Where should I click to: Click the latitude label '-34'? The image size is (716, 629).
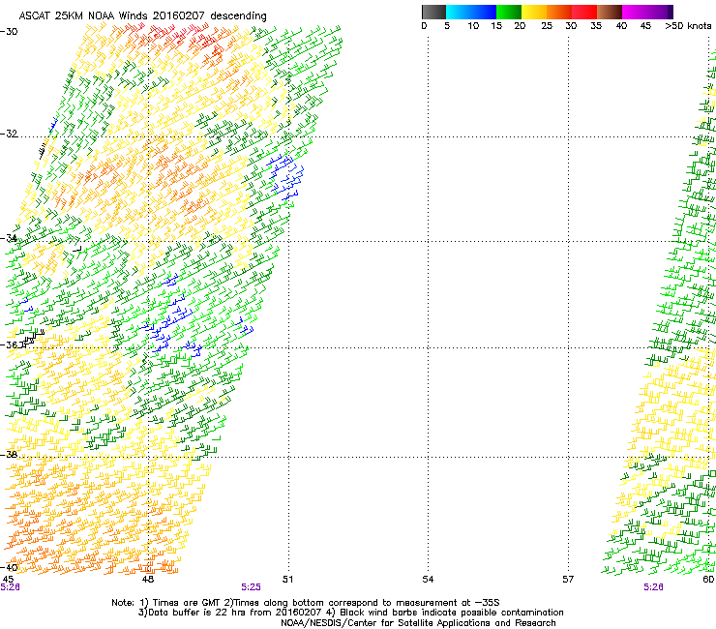point(9,238)
